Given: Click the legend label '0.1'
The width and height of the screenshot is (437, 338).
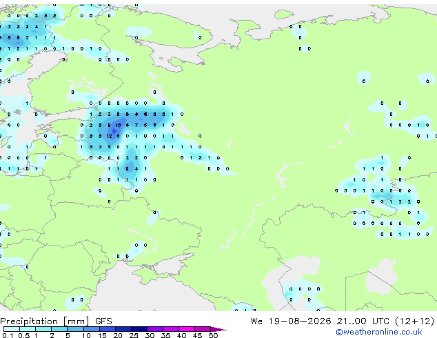Looking at the screenshot, I should click(8, 335).
